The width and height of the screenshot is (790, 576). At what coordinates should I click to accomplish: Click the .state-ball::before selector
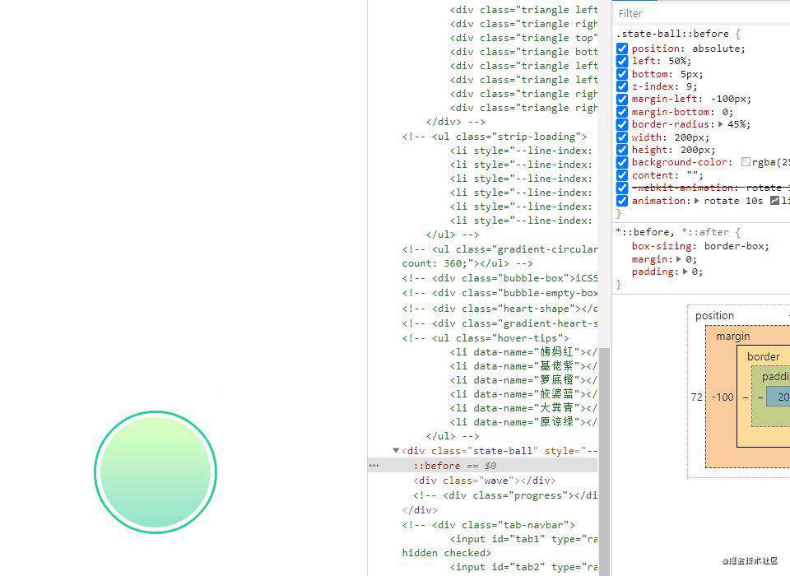point(672,34)
